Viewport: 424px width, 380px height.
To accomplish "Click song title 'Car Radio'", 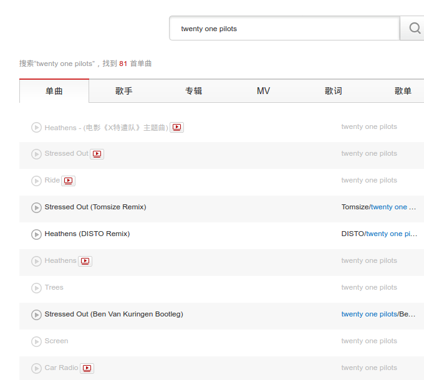I will 61,368.
